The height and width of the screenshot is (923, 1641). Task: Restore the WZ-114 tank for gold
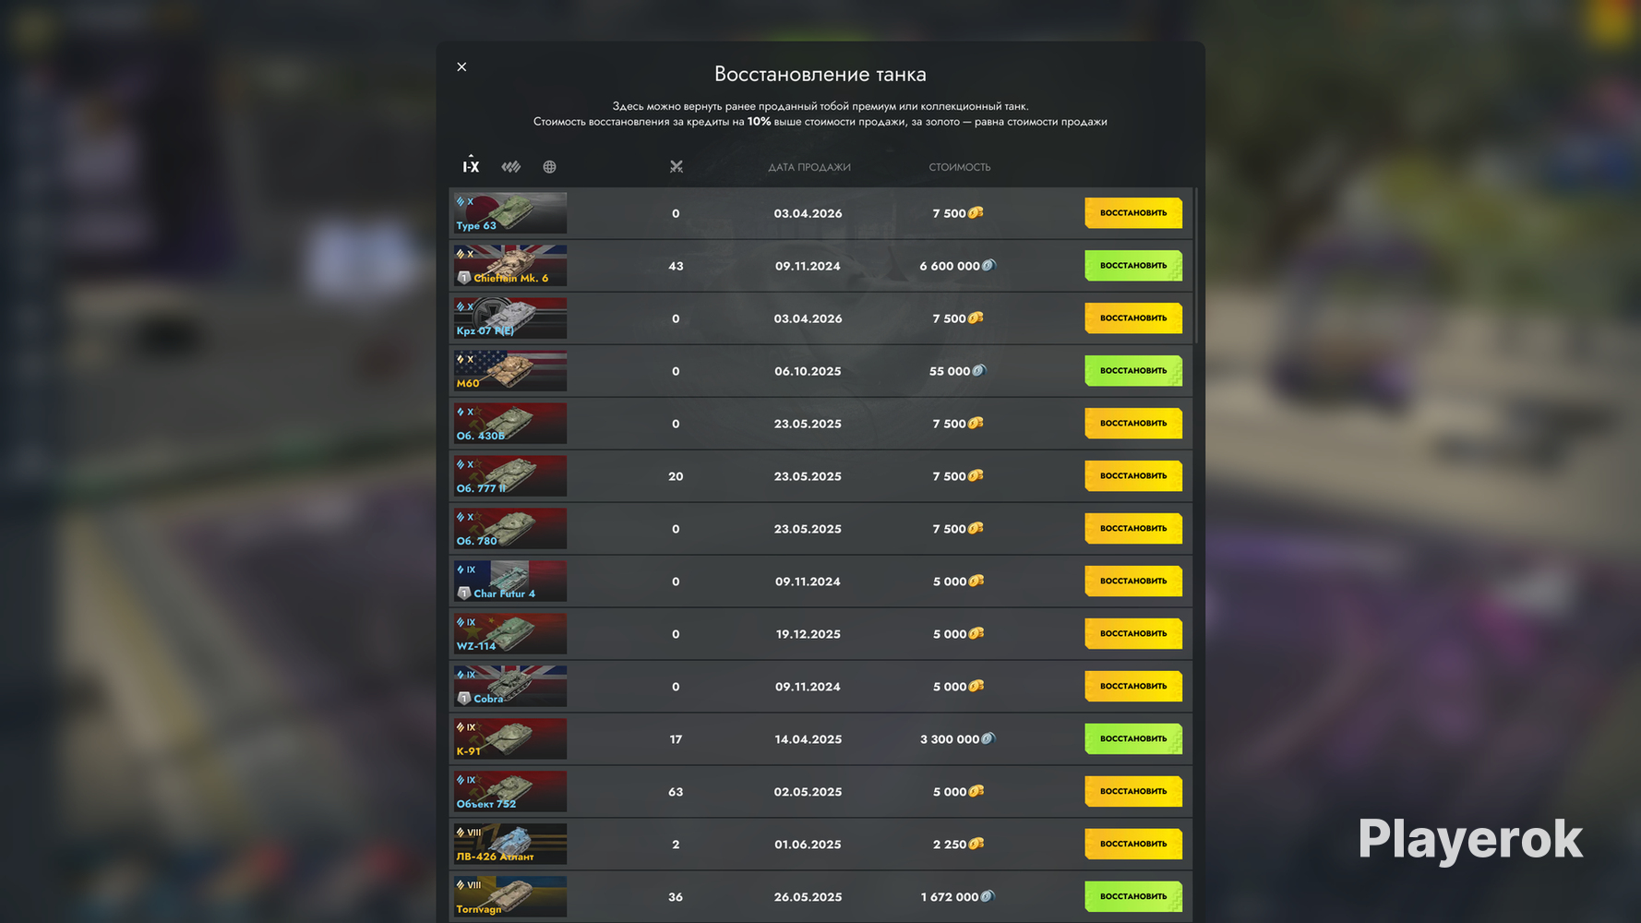[1133, 634]
